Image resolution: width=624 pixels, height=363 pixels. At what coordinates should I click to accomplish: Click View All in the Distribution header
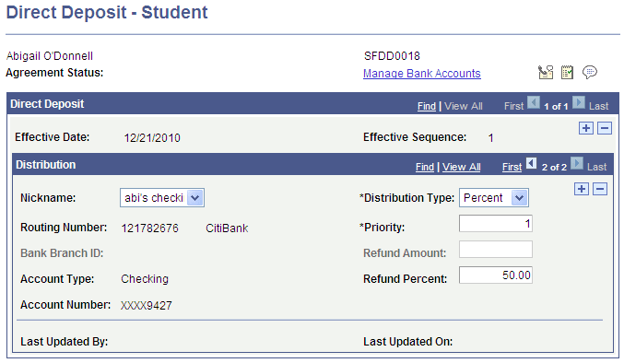tap(462, 167)
